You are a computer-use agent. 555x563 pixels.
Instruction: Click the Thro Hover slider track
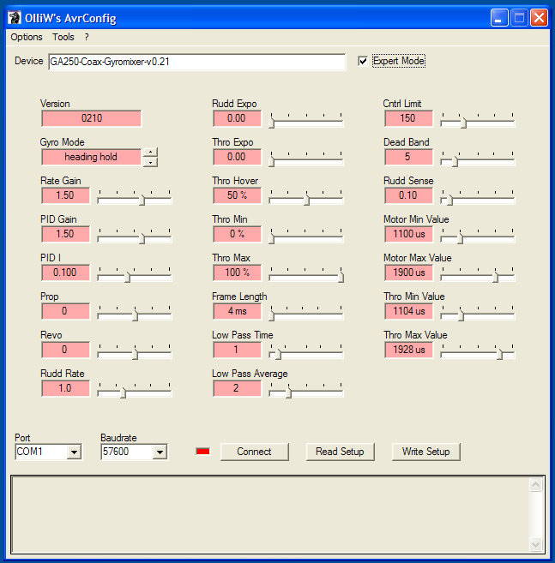tap(306, 199)
